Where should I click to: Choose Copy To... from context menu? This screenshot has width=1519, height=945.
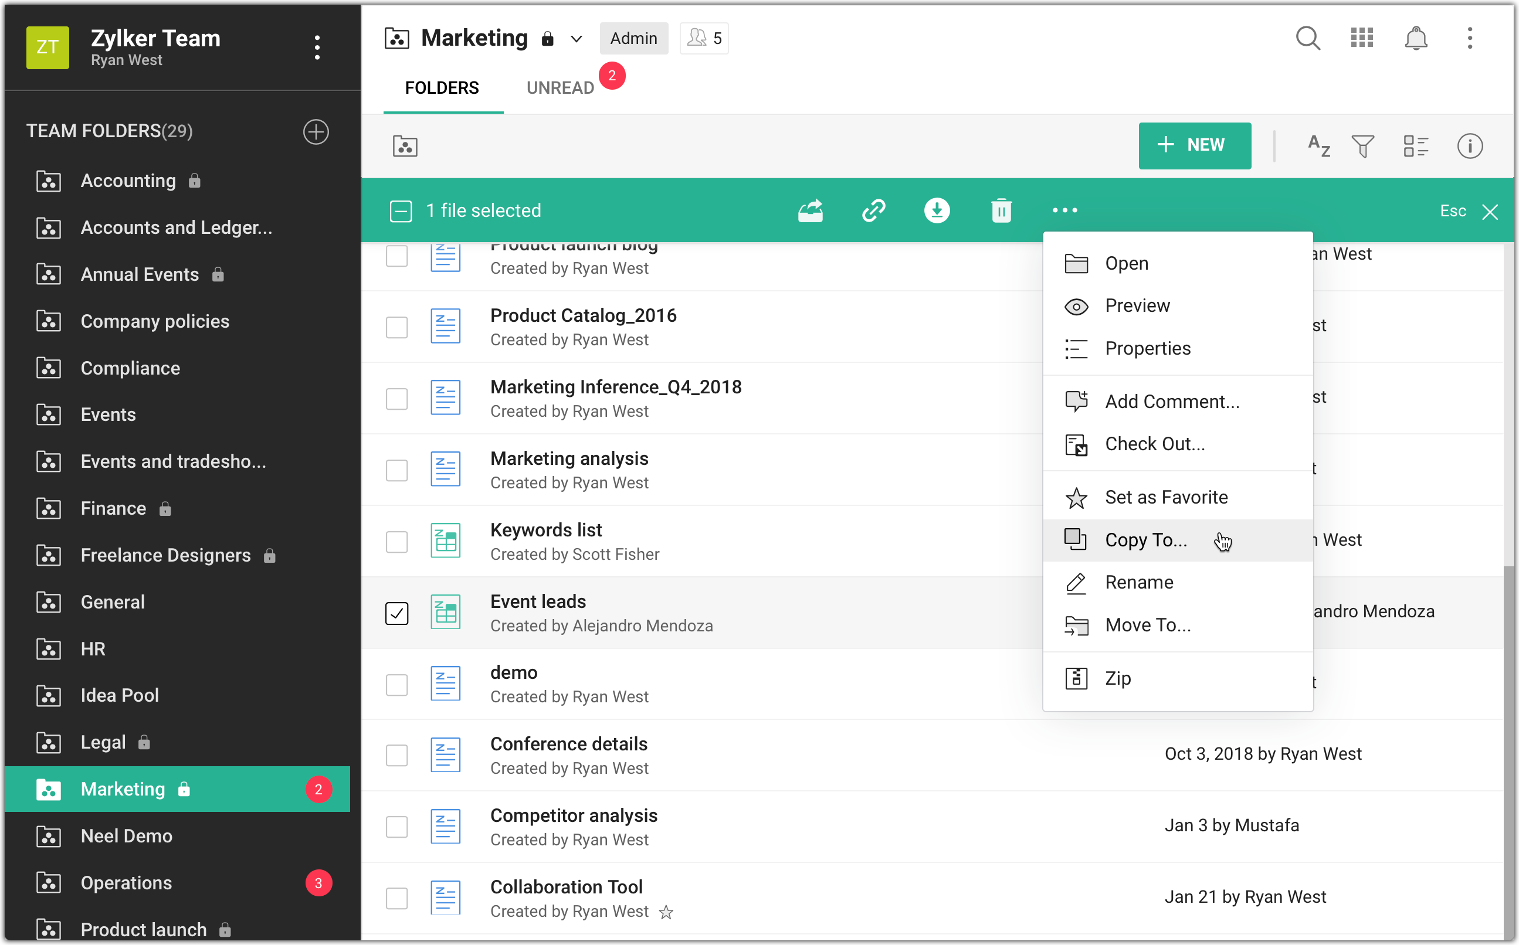click(x=1145, y=540)
